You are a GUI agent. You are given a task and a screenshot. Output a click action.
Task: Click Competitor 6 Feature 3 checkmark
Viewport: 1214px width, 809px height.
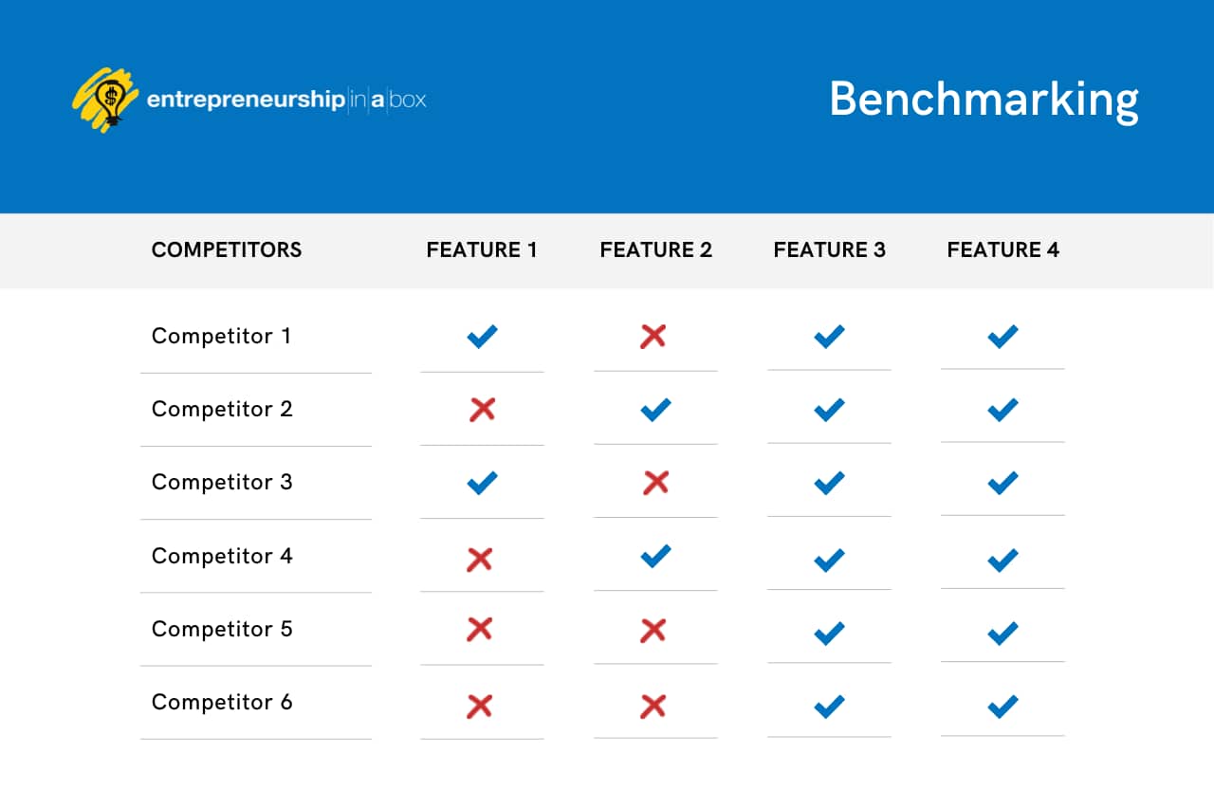tap(829, 707)
